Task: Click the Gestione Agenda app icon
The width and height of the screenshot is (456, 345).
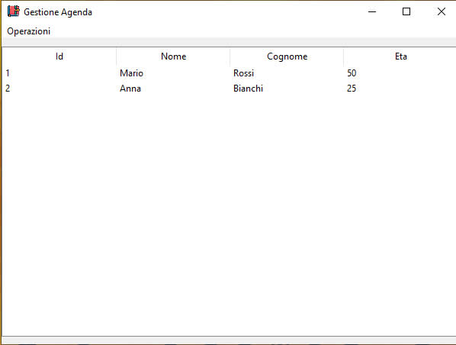Action: (x=14, y=11)
